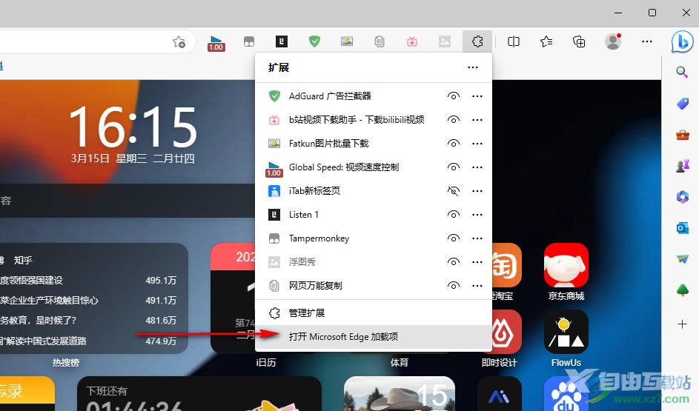Click the b站视频下载助手 toolbar icon

412,41
